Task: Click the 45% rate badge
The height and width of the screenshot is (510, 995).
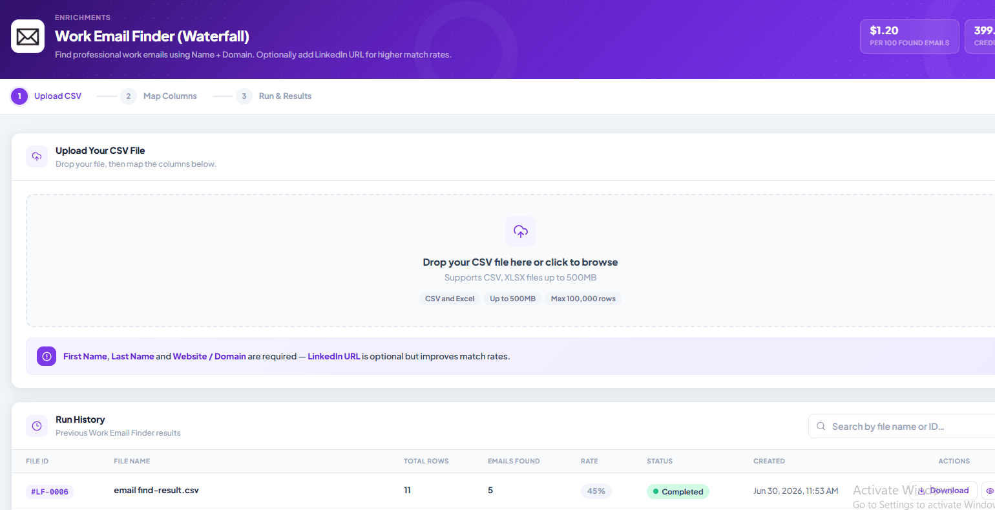Action: 596,491
